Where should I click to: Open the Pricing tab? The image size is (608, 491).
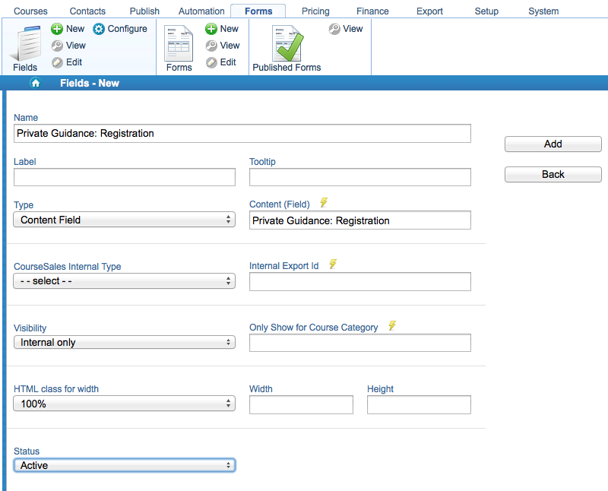[315, 11]
